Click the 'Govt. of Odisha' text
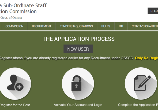The width and height of the screenshot is (158, 110). coord(11,18)
